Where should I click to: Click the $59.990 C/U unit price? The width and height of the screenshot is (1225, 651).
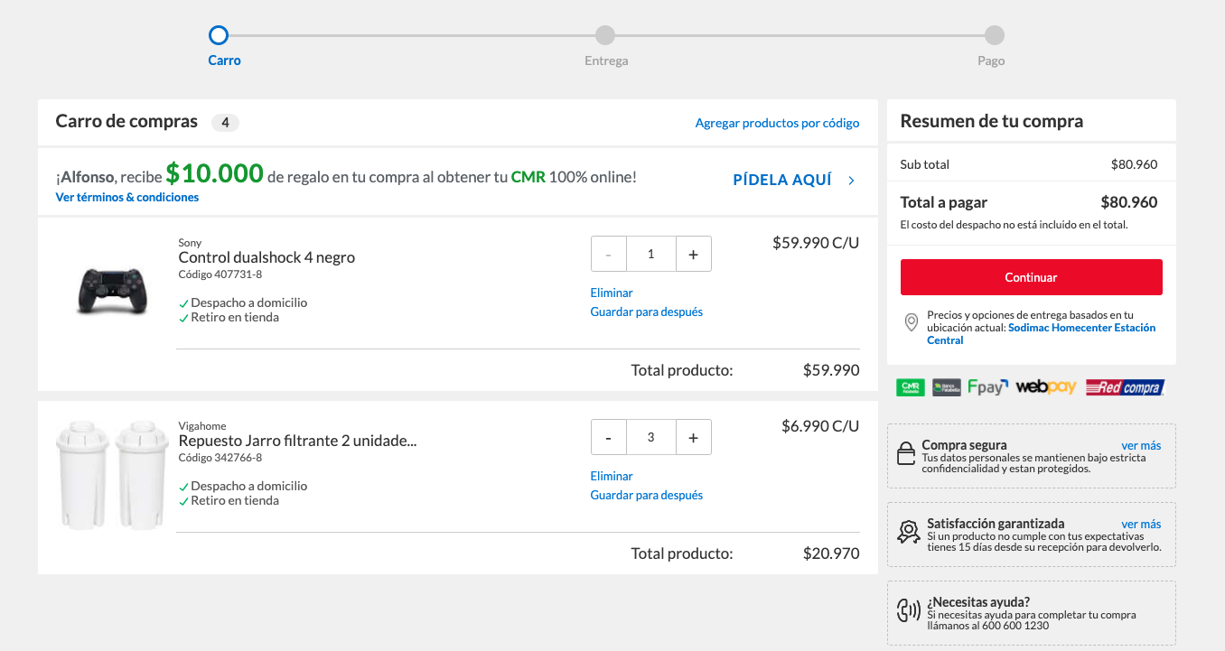coord(816,243)
